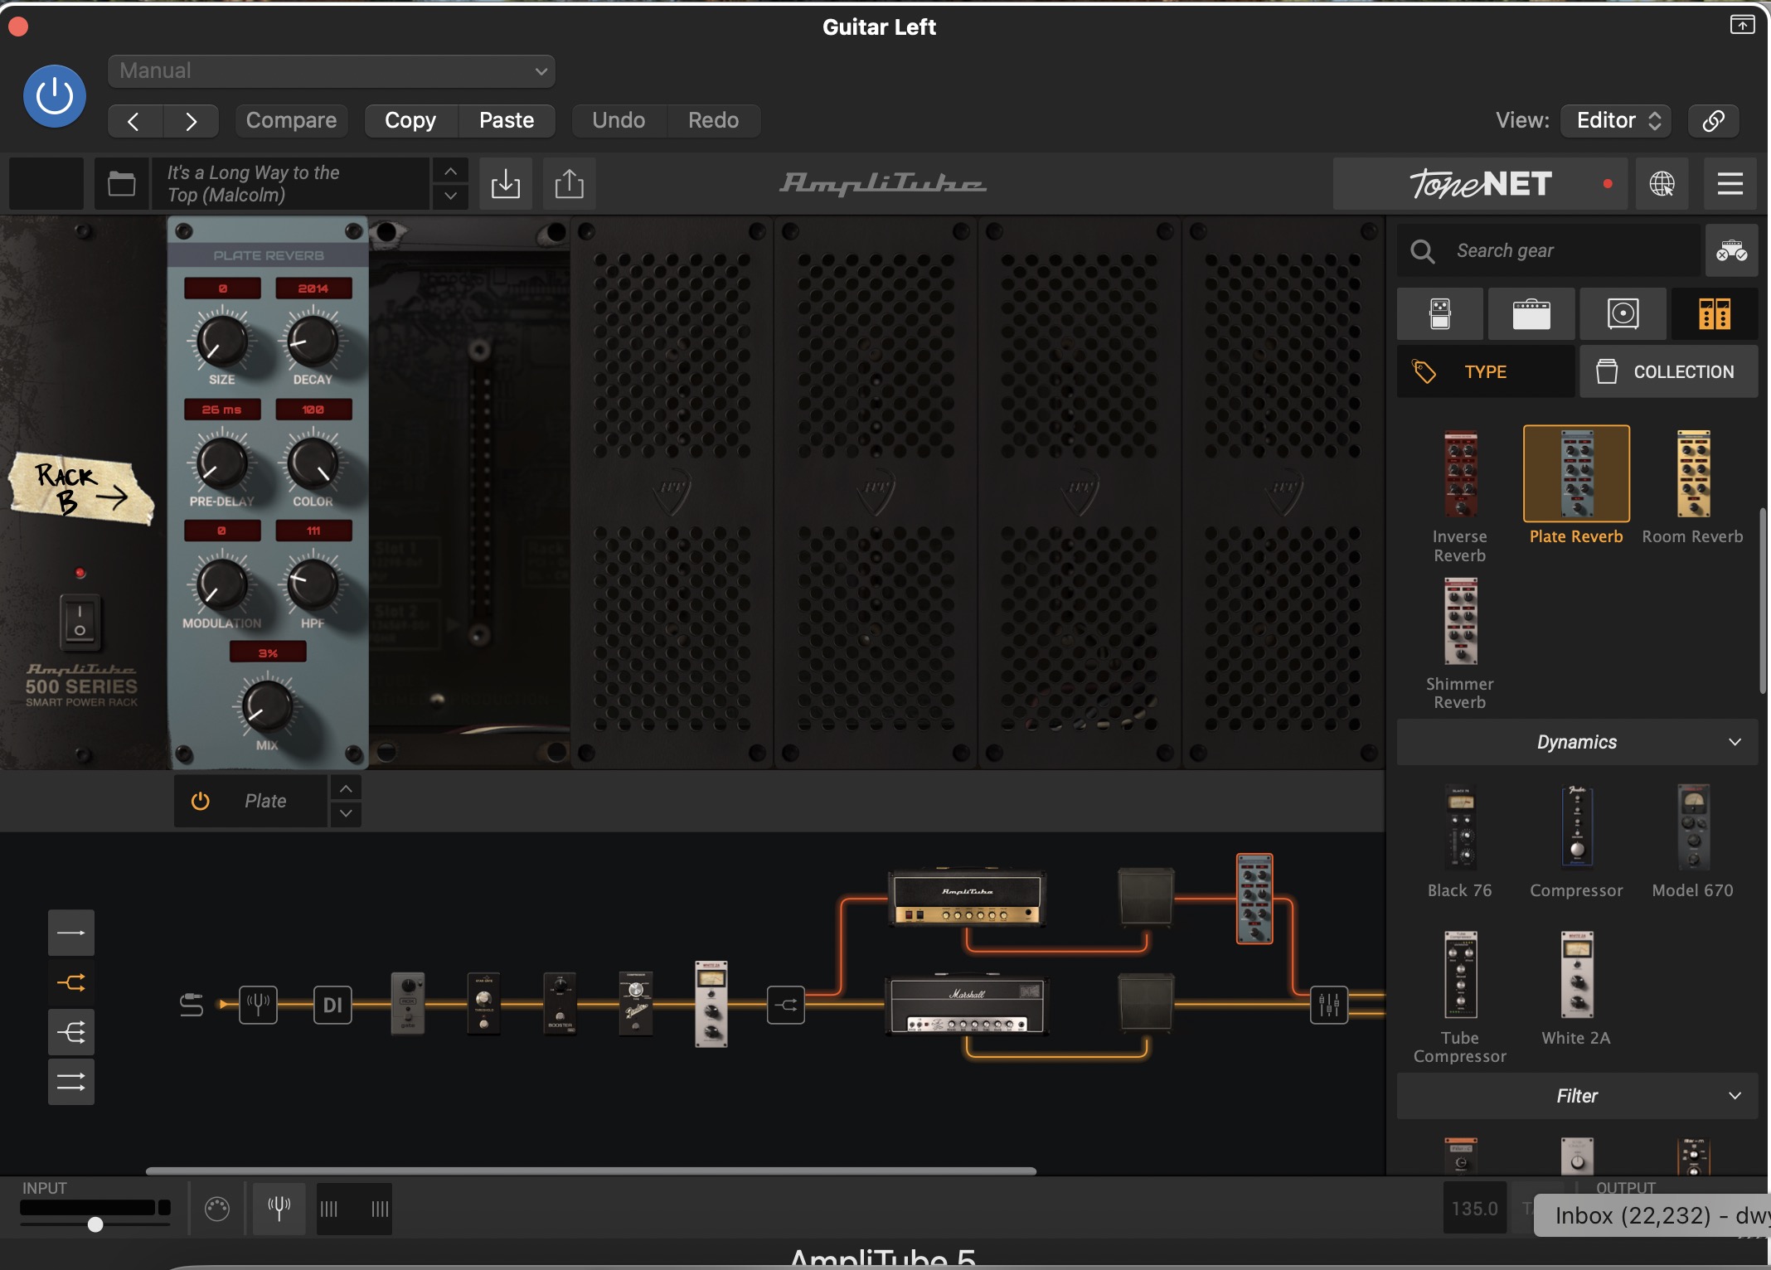Click the DI block in the signal chain

(x=332, y=1005)
